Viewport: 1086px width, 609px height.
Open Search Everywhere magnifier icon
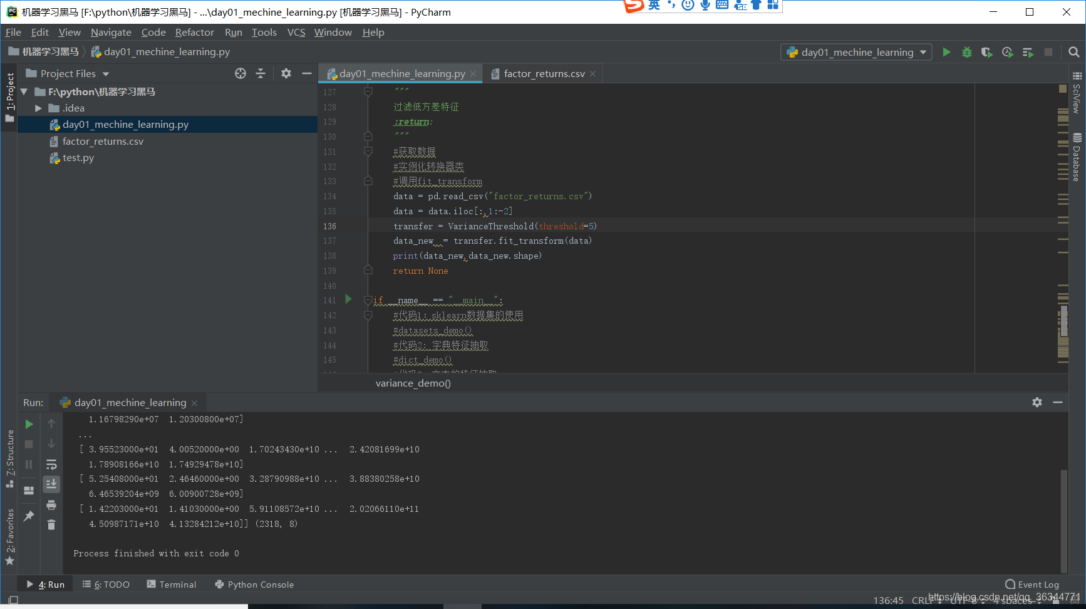[x=1073, y=53]
